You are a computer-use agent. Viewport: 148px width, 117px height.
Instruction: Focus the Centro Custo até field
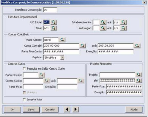[67, 81]
